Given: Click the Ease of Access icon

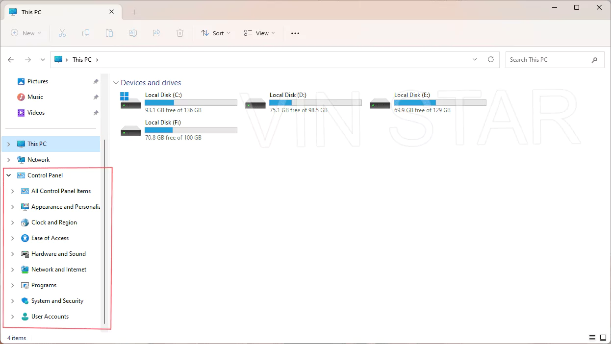Looking at the screenshot, I should coord(25,238).
